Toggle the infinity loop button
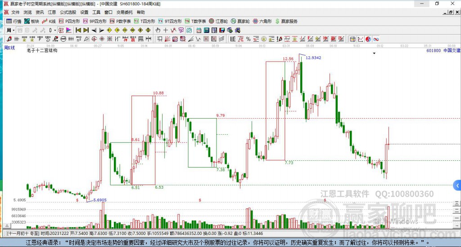The width and height of the screenshot is (461, 247). [x=376, y=39]
